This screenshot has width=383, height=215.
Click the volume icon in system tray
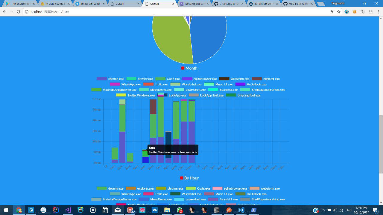coord(335,210)
